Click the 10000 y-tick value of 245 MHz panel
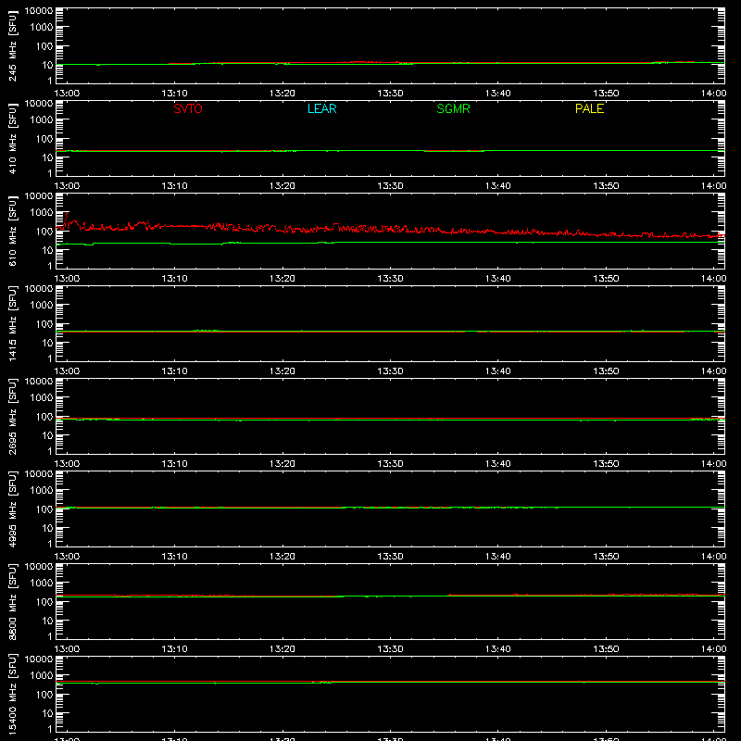The height and width of the screenshot is (741, 741). (x=39, y=11)
